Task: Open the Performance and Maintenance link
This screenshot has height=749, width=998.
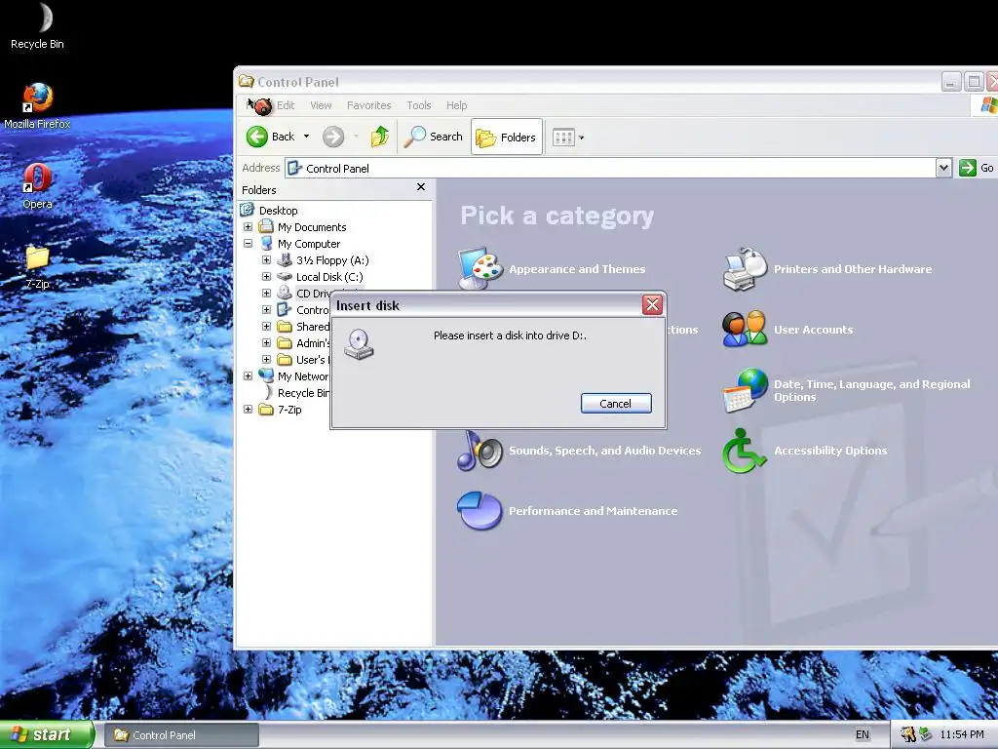Action: point(593,511)
